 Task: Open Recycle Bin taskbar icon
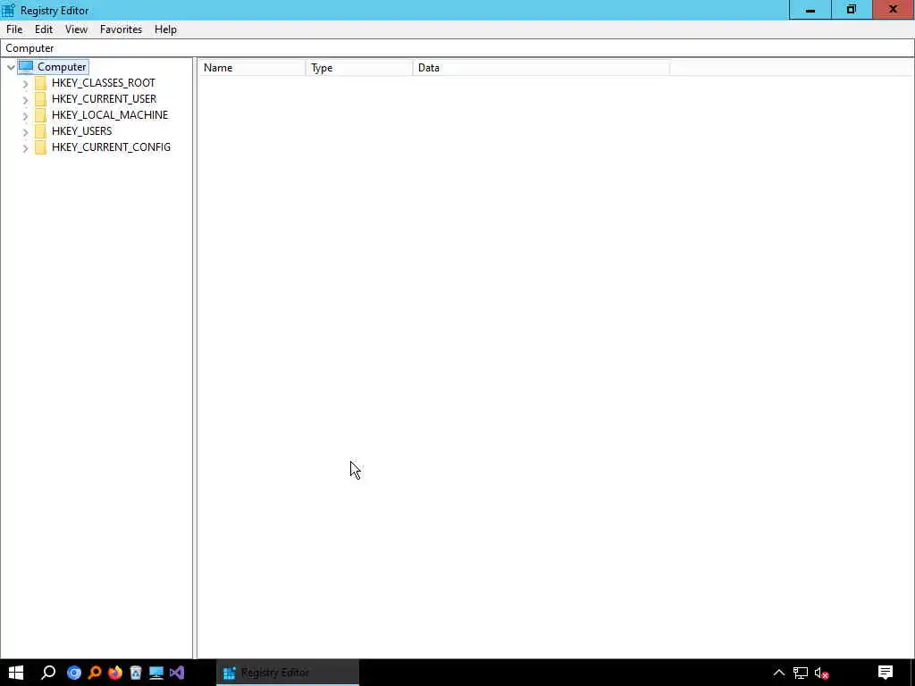click(x=136, y=673)
